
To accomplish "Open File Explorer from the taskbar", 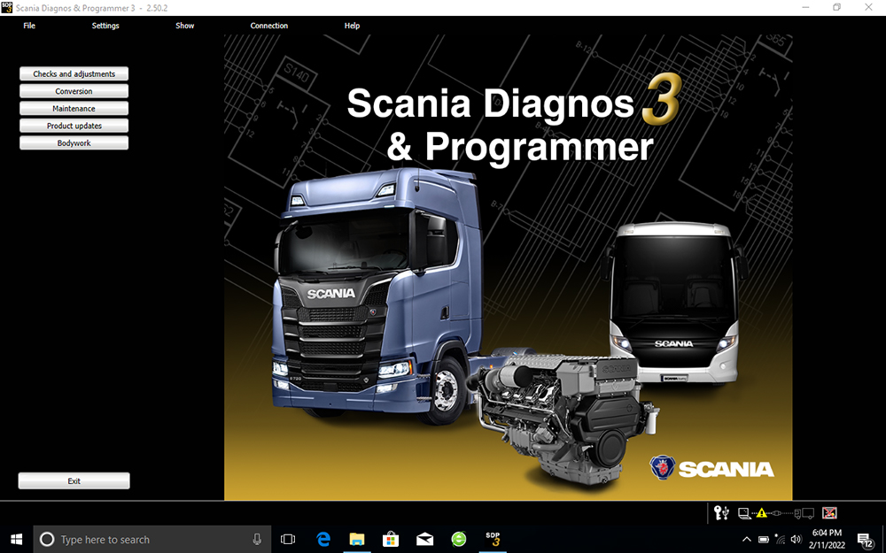I will coord(357,540).
